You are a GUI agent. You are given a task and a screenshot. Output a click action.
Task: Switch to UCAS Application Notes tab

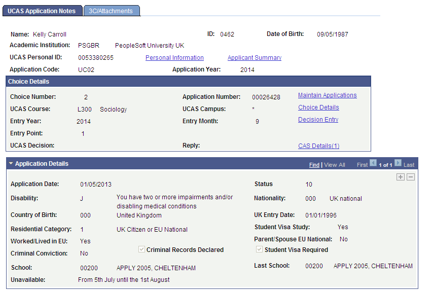(x=42, y=11)
